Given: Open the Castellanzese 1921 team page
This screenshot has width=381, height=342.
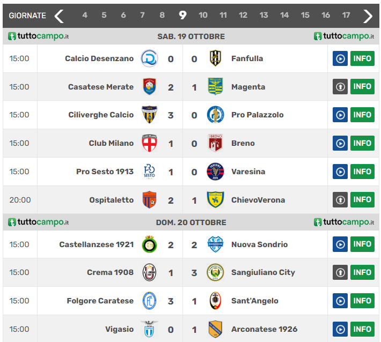Looking at the screenshot, I should (96, 244).
